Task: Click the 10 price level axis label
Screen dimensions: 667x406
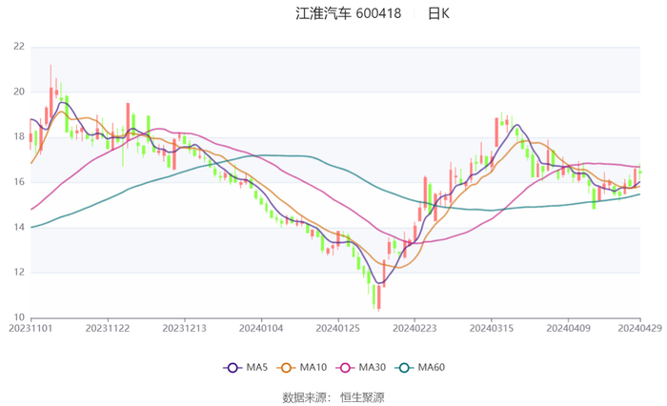Action: 18,317
